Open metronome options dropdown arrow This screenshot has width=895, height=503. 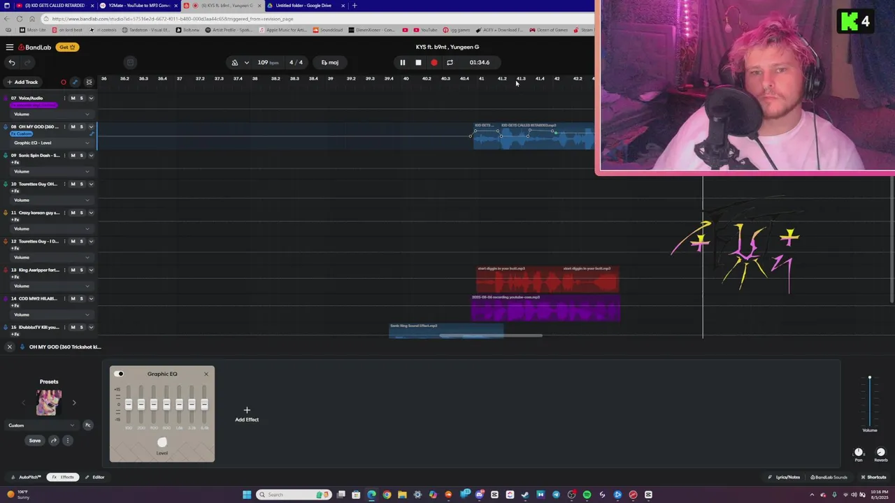[246, 62]
